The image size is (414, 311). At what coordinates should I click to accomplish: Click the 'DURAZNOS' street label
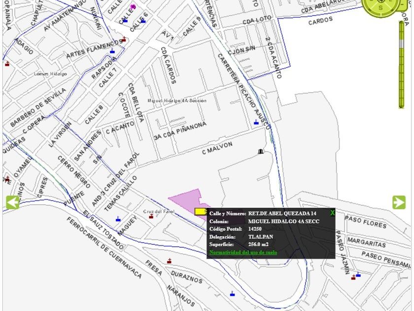pos(187,276)
